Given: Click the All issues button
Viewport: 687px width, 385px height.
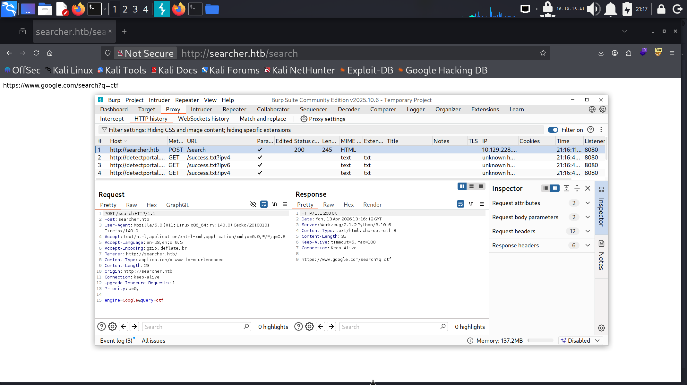Looking at the screenshot, I should point(153,341).
